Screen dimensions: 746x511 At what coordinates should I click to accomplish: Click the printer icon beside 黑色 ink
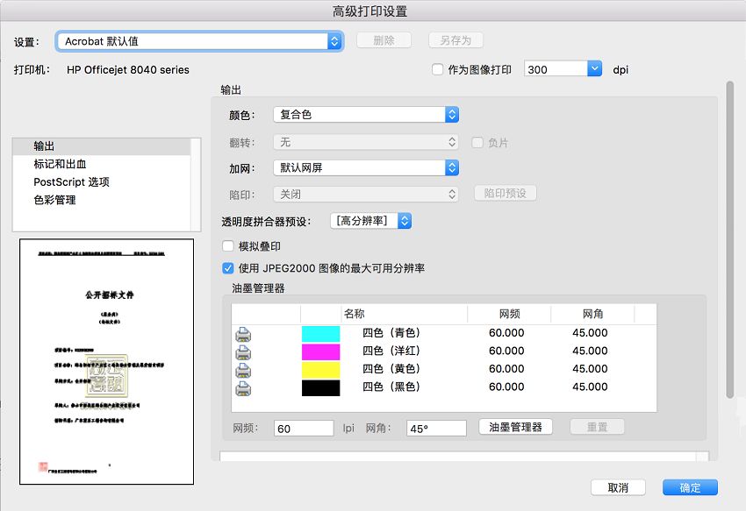243,387
